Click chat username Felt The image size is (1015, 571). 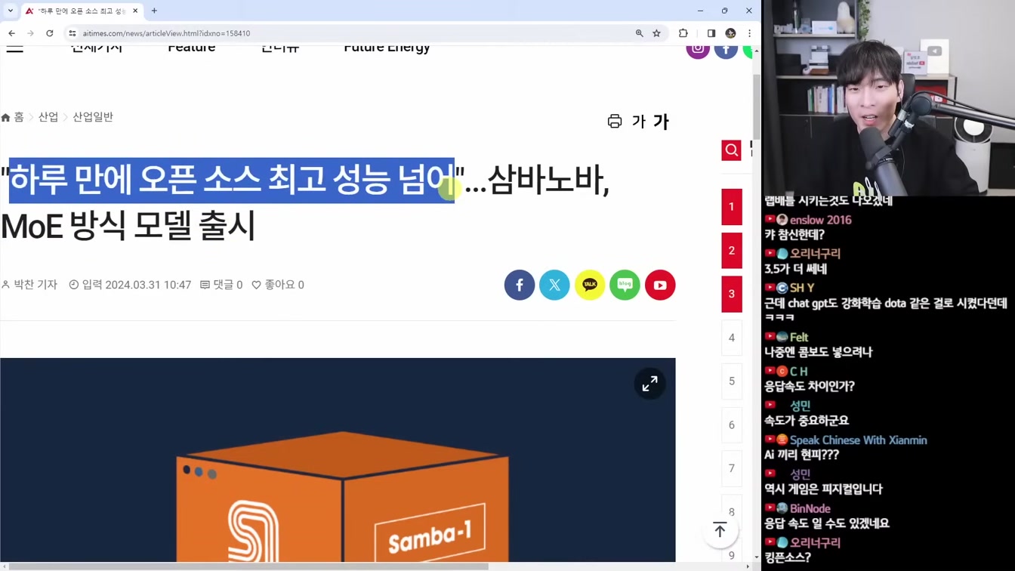(x=799, y=337)
